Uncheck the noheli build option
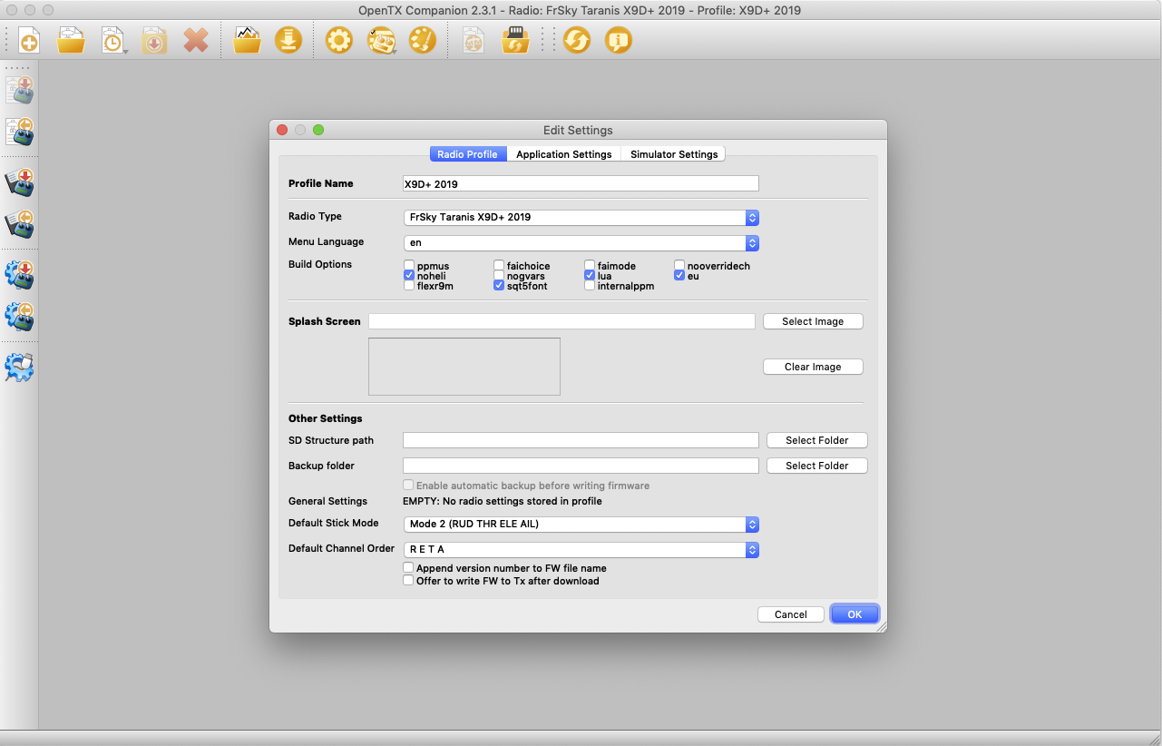Viewport: 1162px width, 746px height. tap(409, 276)
